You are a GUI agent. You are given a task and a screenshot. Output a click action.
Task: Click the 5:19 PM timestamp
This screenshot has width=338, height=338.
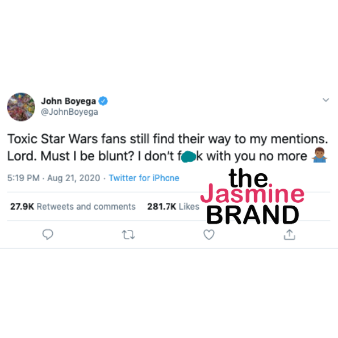23,178
